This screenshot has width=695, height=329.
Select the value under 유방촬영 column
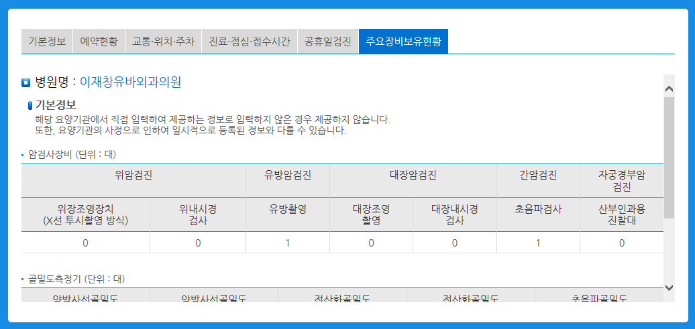coord(287,243)
